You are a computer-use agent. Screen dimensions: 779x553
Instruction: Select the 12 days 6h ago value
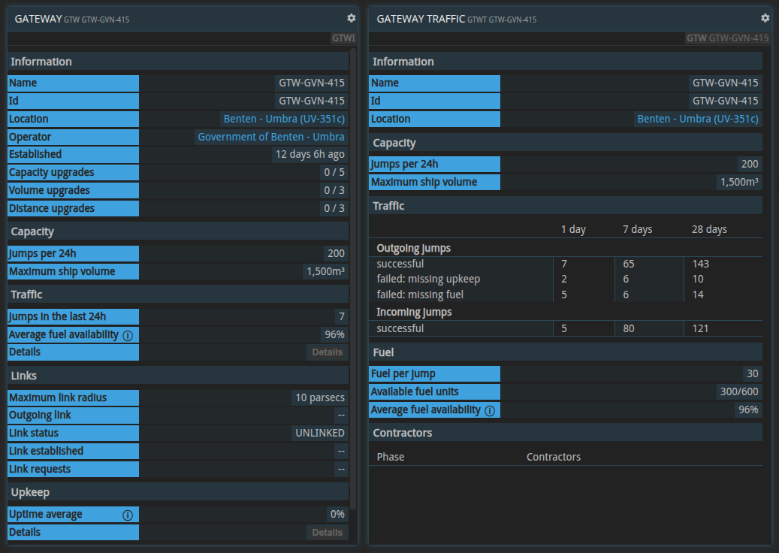tap(310, 154)
